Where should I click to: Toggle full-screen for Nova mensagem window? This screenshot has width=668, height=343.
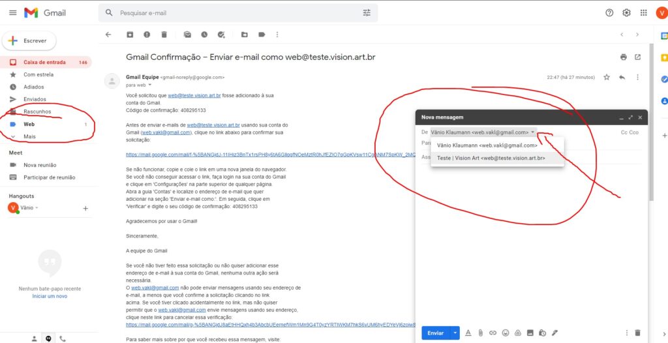631,117
